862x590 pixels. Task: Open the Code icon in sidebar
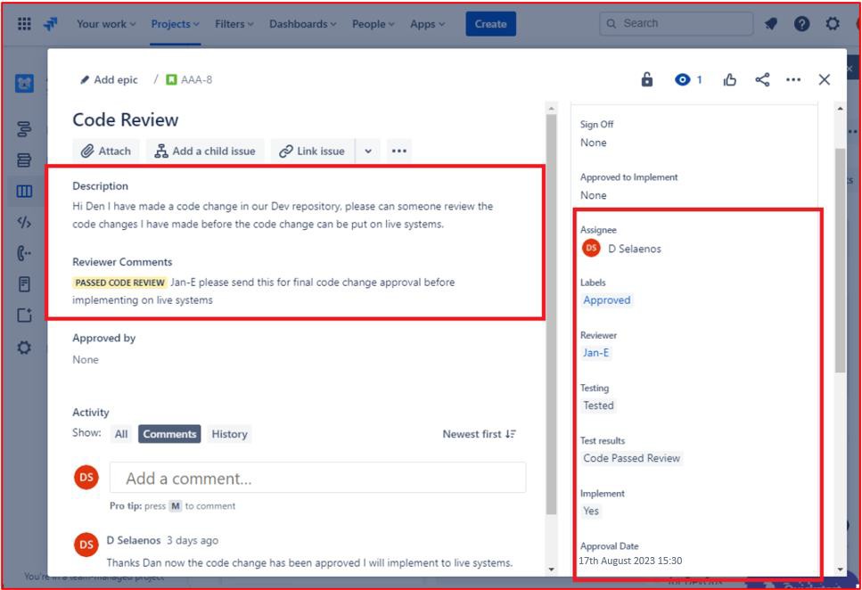pos(24,222)
